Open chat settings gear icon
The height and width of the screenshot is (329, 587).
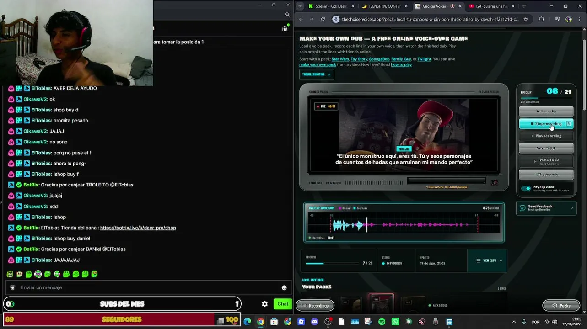264,304
